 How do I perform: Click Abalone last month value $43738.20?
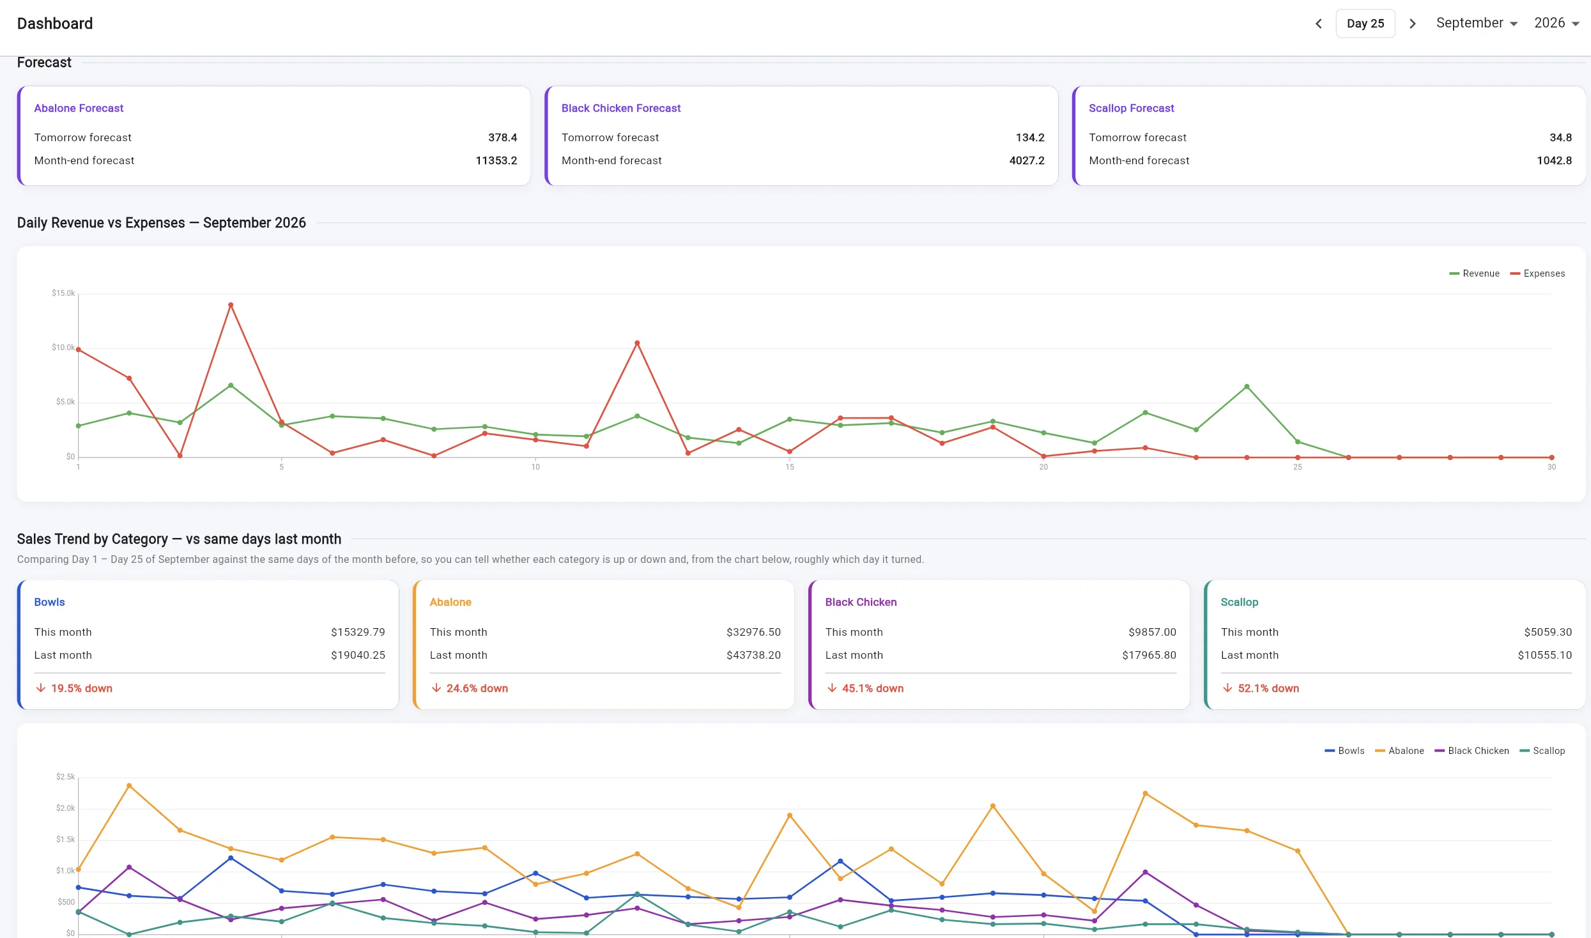(753, 655)
